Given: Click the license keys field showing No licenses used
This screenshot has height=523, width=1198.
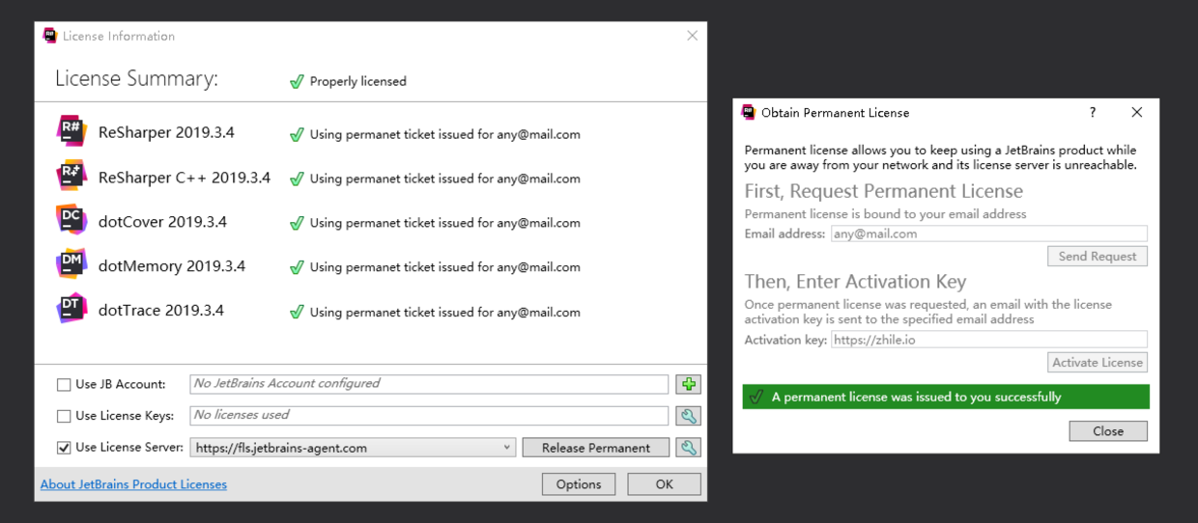Looking at the screenshot, I should click(x=429, y=416).
